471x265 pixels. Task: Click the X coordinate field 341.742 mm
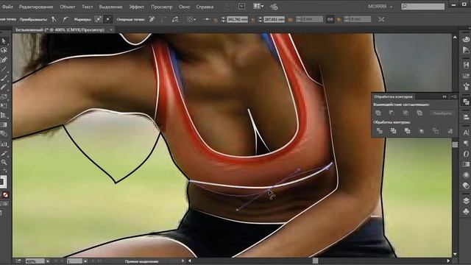tap(237, 19)
